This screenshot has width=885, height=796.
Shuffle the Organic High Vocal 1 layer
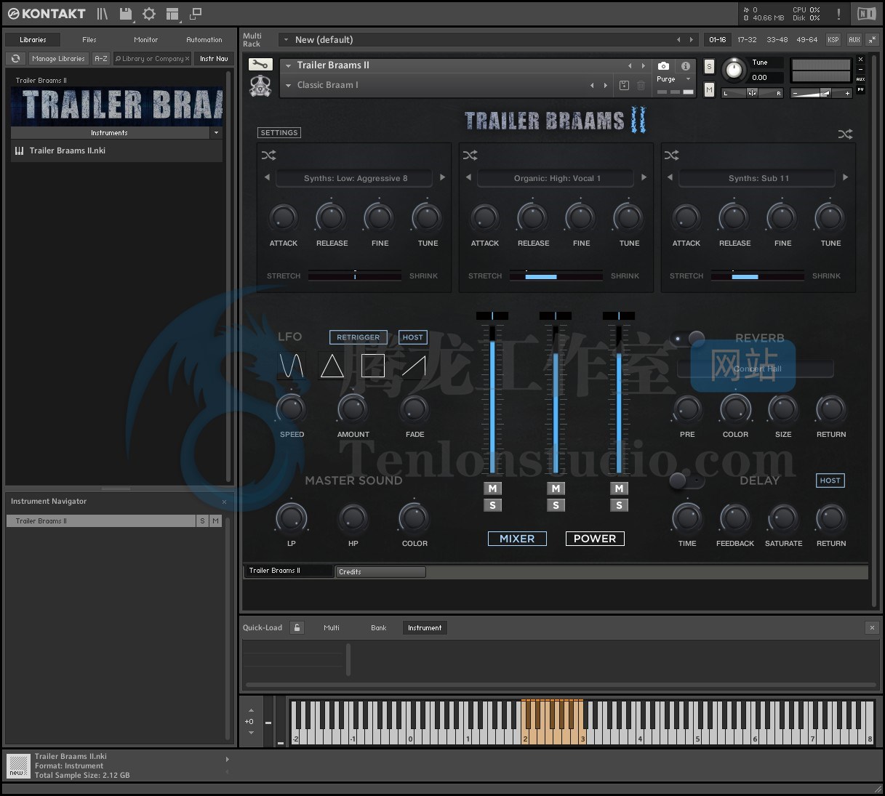pyautogui.click(x=470, y=155)
